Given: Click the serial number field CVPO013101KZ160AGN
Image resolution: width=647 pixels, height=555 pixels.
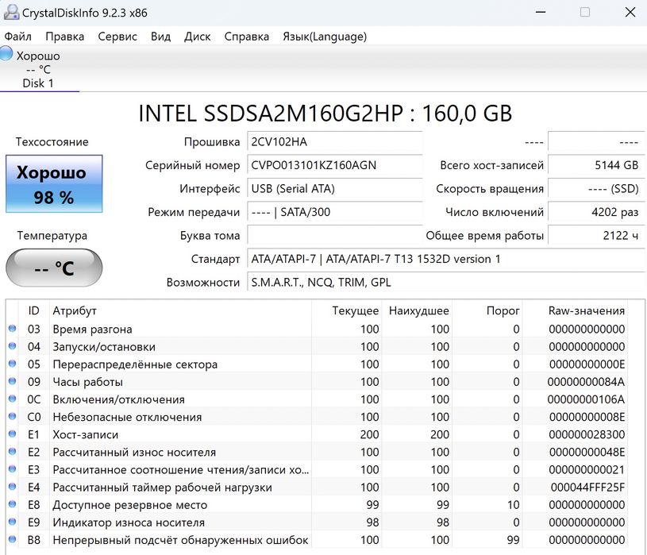Looking at the screenshot, I should (335, 165).
